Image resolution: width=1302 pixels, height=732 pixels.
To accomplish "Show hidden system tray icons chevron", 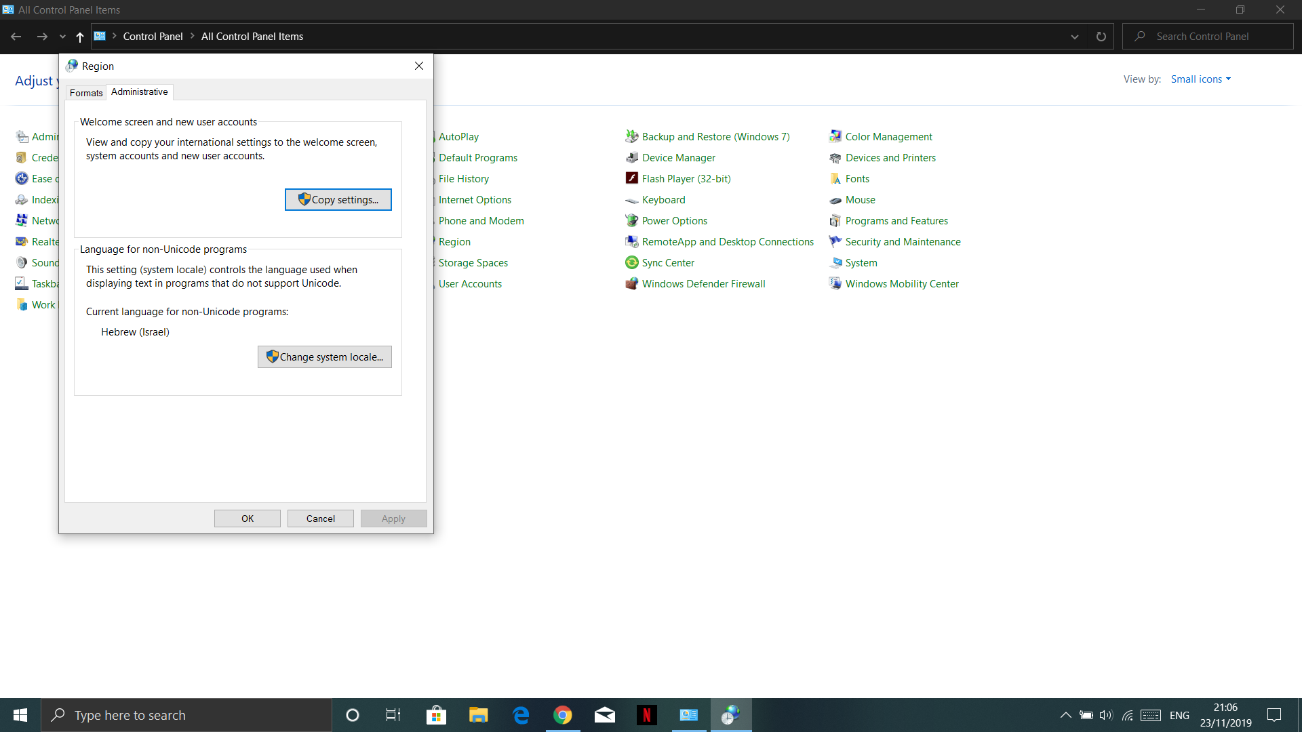I will (x=1065, y=715).
